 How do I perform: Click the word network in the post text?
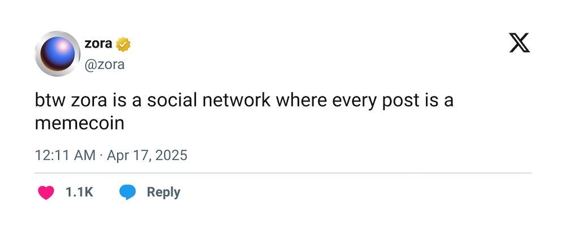pos(236,101)
